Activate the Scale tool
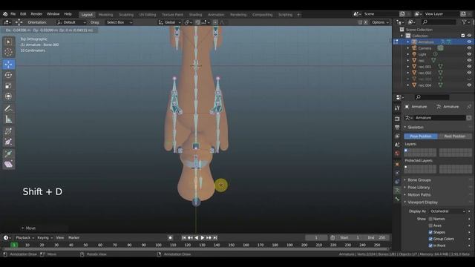The image size is (475, 267). tap(8, 86)
